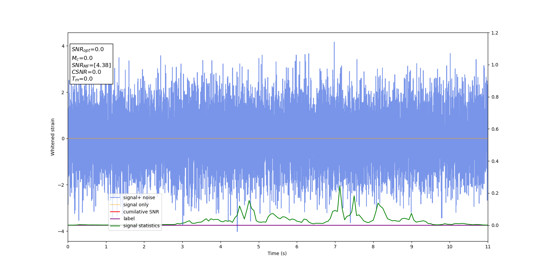
Task: Click the SNRMF=[4.38] annotation text
Action: coord(91,65)
